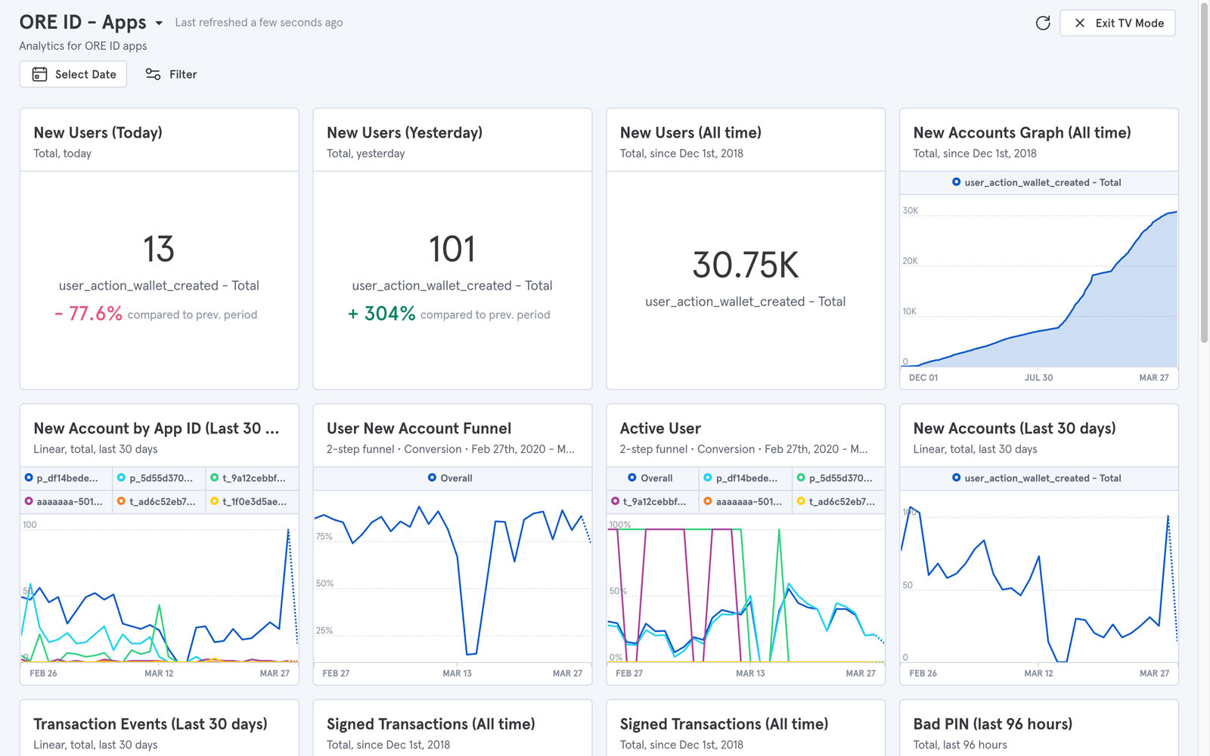Open the Bad PIN (last 96 hours) title
The image size is (1210, 756).
pos(992,723)
